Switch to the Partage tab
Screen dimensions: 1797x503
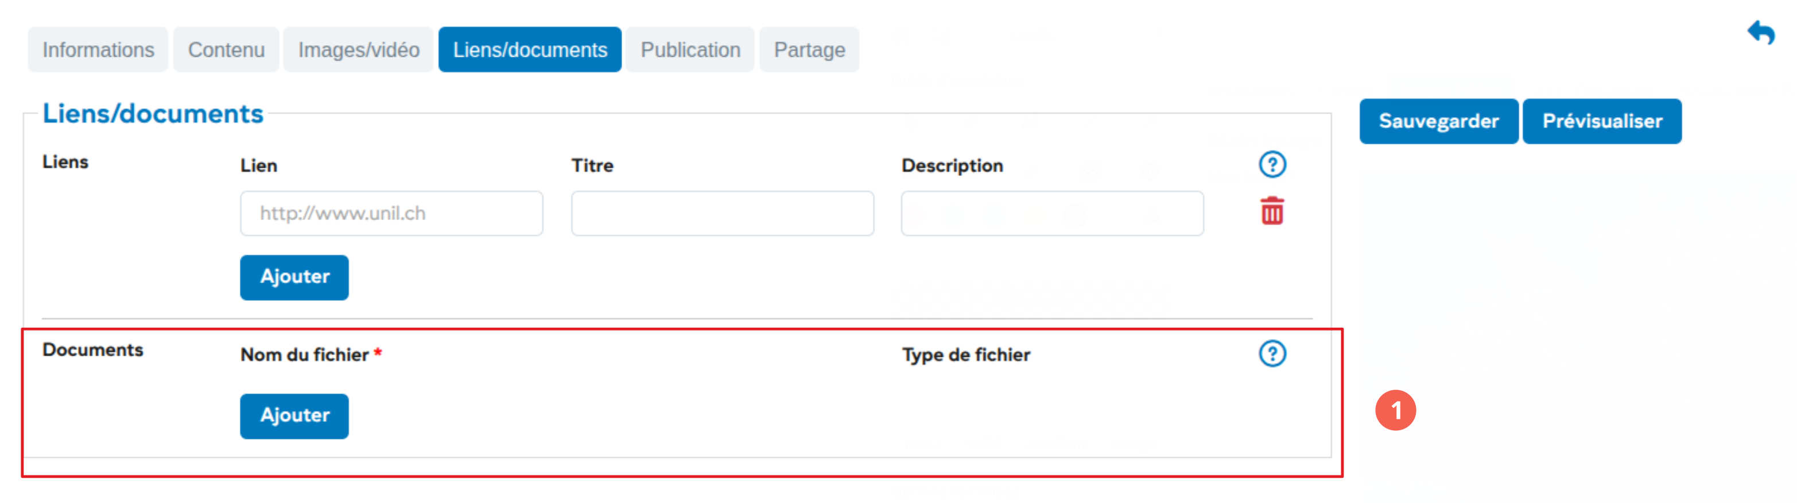point(809,50)
